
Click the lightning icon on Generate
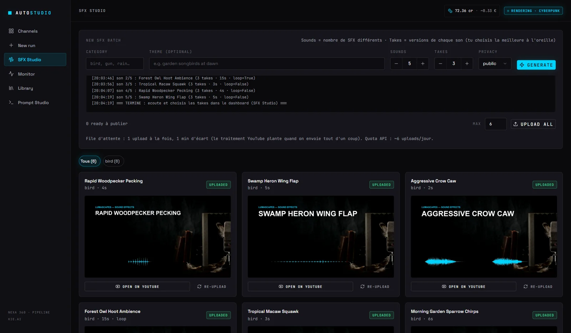point(522,65)
